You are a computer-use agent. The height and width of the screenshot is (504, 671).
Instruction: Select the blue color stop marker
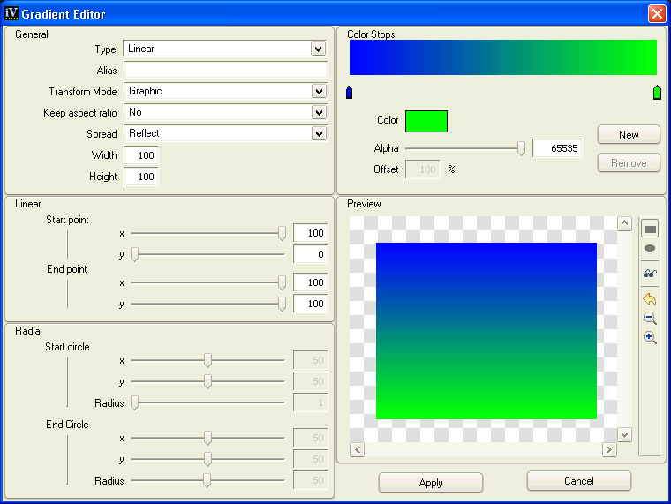(349, 93)
